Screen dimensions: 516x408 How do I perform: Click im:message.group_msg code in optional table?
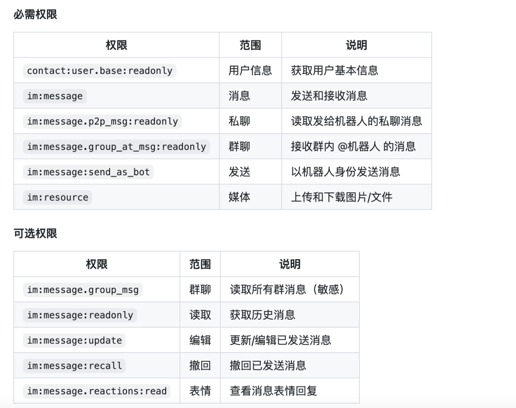[83, 290]
